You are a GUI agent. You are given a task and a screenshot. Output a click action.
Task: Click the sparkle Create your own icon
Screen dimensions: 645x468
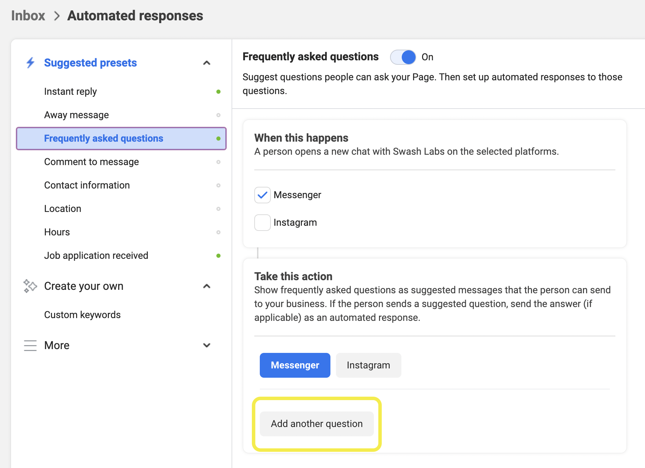click(x=30, y=286)
